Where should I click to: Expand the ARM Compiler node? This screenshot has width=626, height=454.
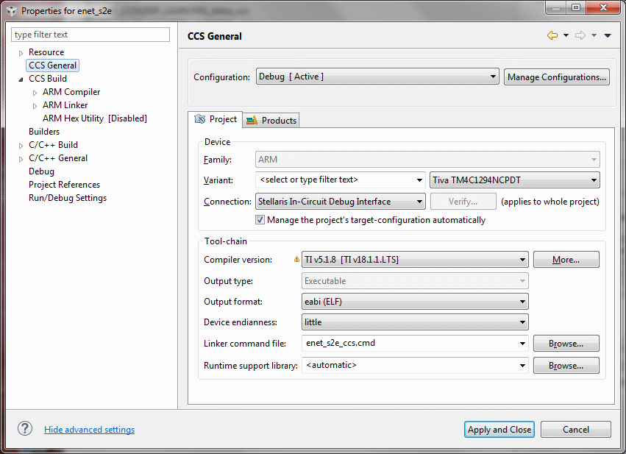(35, 92)
